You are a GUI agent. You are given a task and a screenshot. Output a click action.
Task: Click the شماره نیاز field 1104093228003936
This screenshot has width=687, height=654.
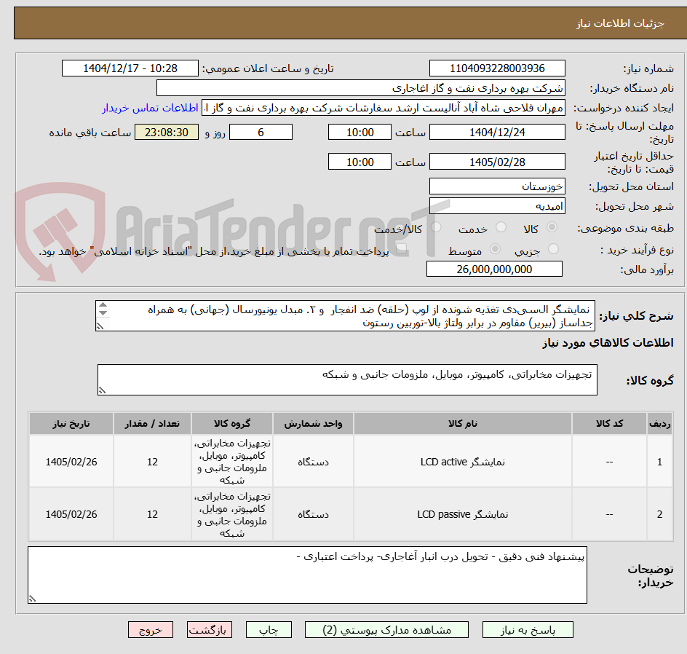(497, 68)
